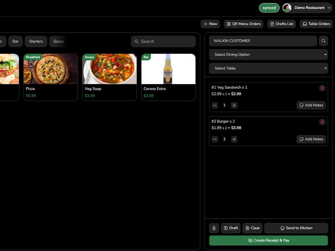Delete the Burger item with trash icon
335x251 pixels.
click(322, 122)
